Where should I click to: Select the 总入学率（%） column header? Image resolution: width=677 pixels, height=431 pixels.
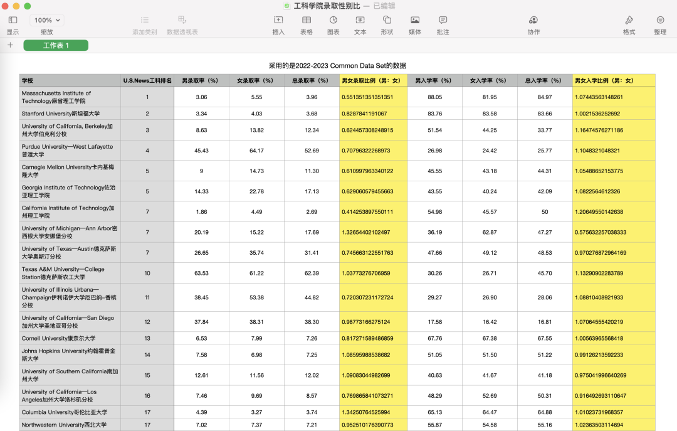545,80
